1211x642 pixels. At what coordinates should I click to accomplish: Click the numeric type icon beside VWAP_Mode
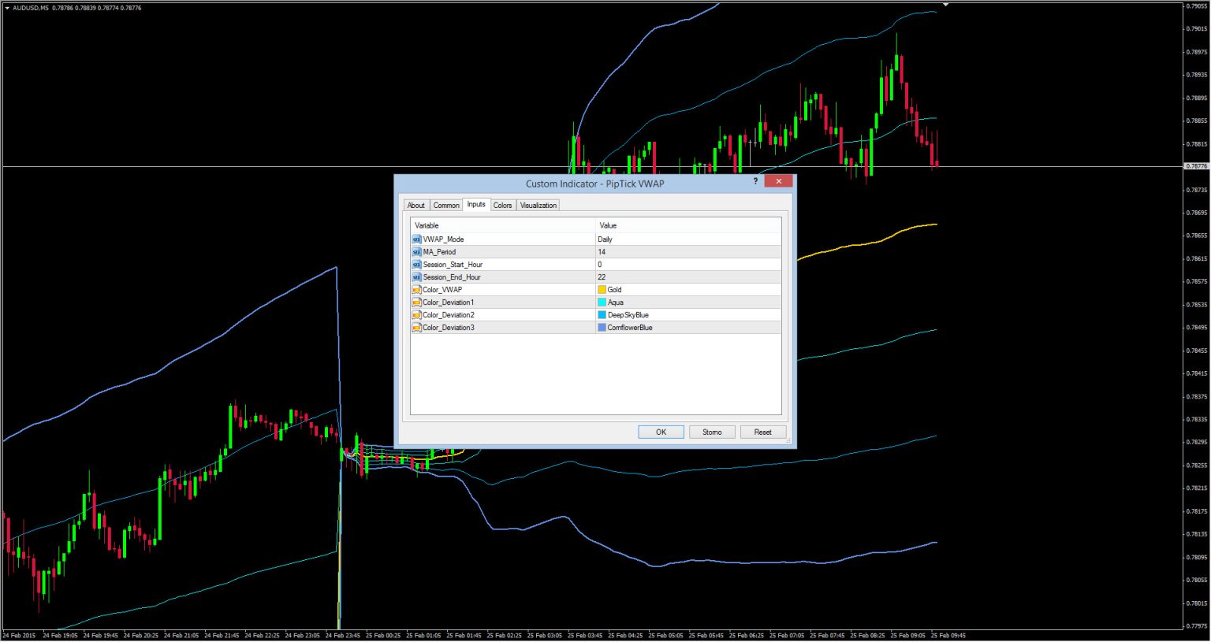(416, 239)
